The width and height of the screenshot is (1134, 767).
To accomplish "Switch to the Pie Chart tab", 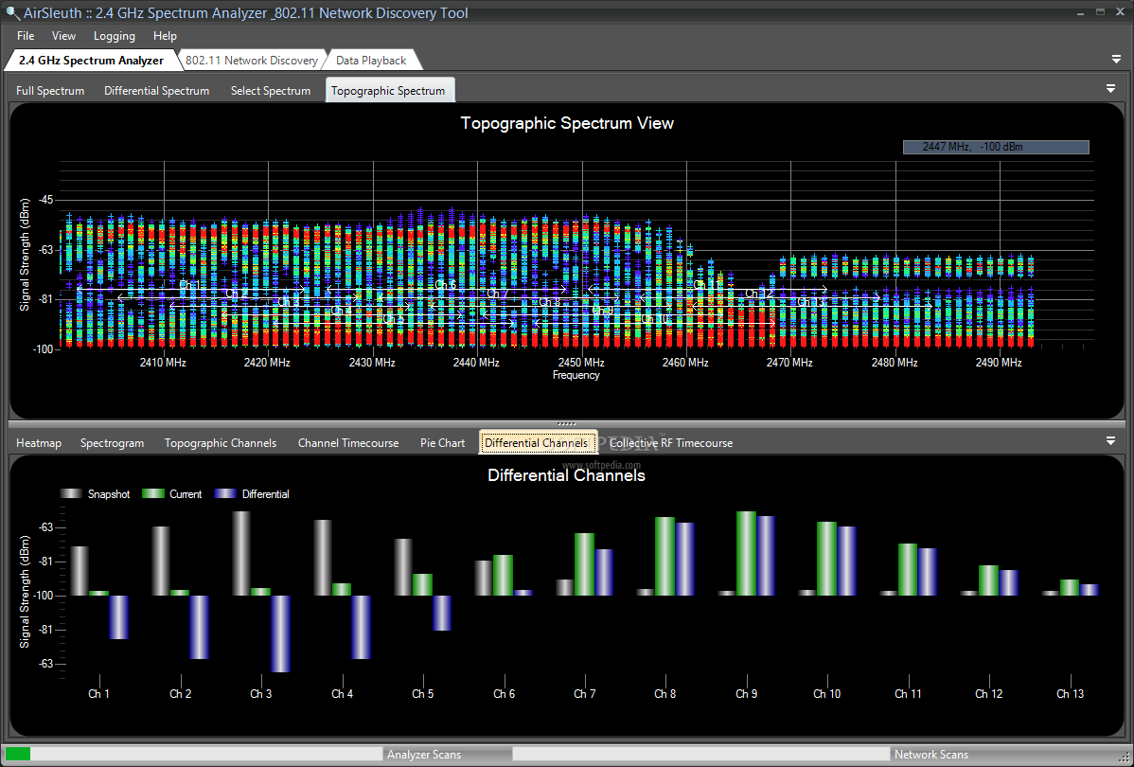I will click(x=443, y=443).
